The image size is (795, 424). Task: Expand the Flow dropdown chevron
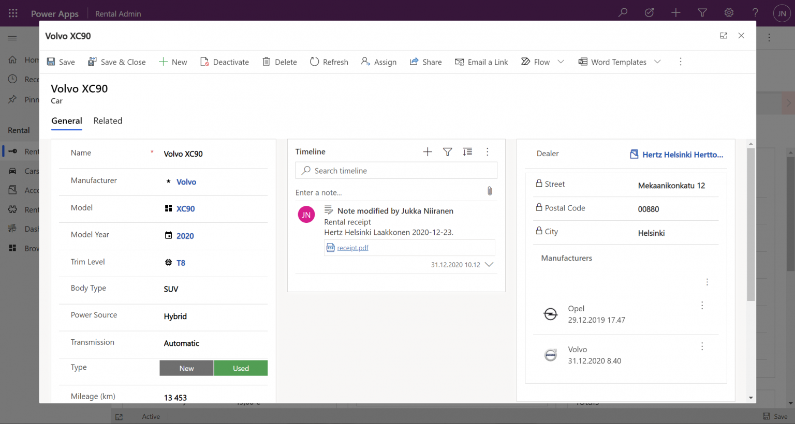click(x=561, y=62)
